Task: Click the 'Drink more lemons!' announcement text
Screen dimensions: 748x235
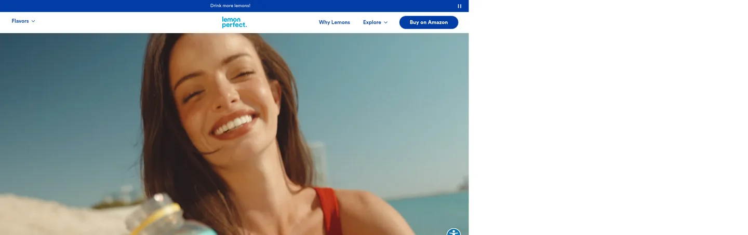Action: [230, 6]
